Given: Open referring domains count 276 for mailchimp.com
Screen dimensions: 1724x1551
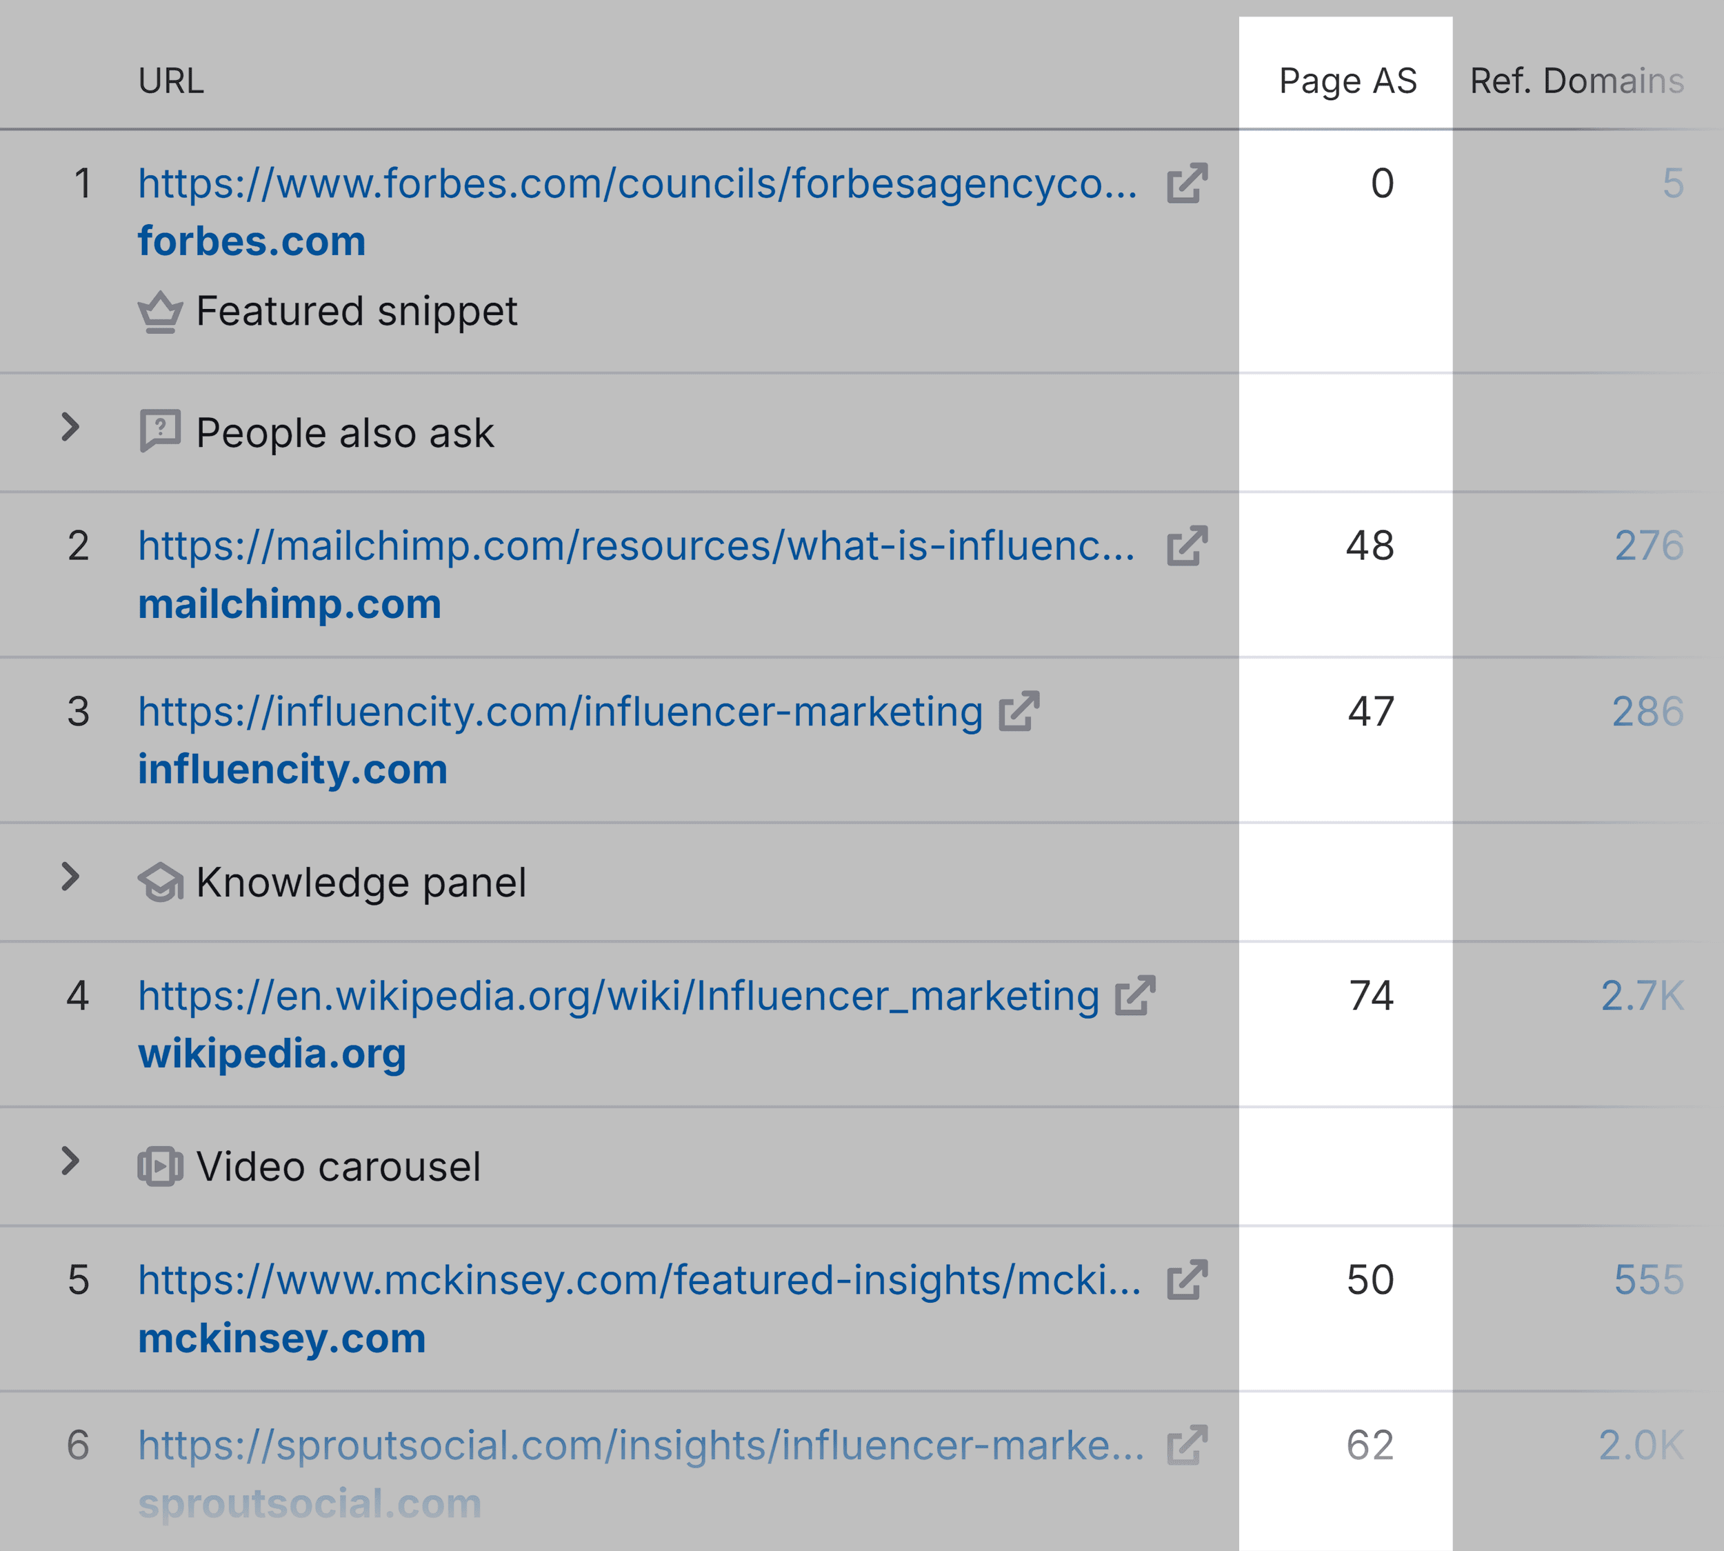Looking at the screenshot, I should click(1649, 546).
